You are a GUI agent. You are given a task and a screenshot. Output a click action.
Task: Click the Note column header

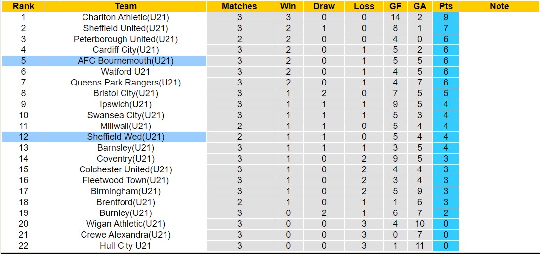tap(499, 6)
